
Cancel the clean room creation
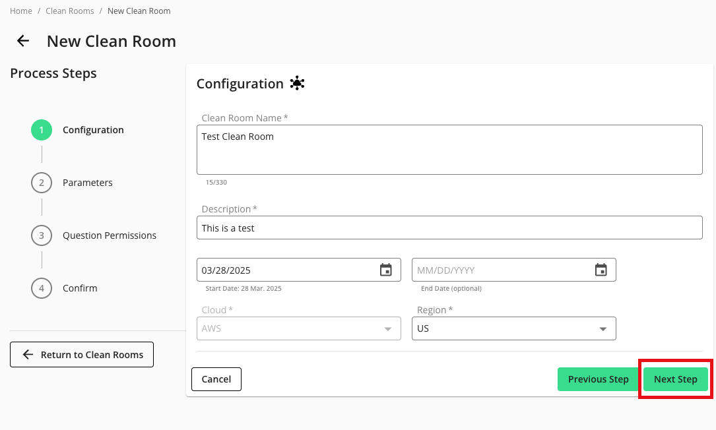click(216, 379)
